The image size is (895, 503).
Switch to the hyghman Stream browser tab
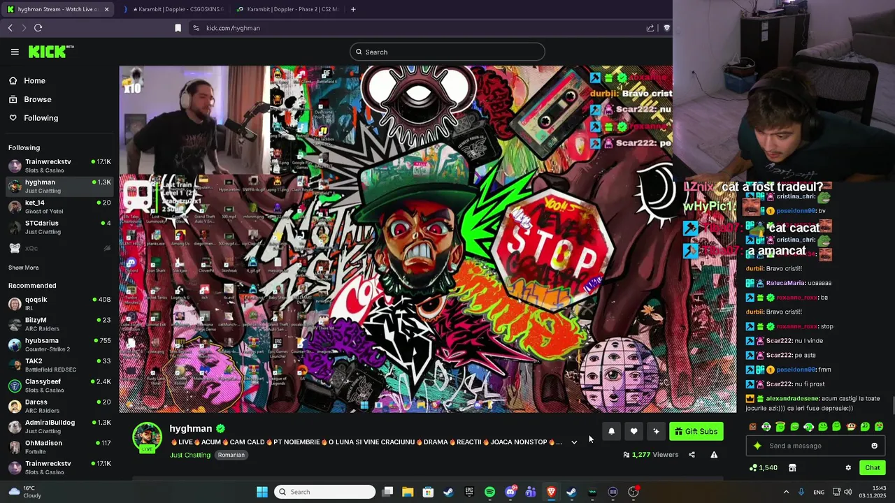point(58,9)
